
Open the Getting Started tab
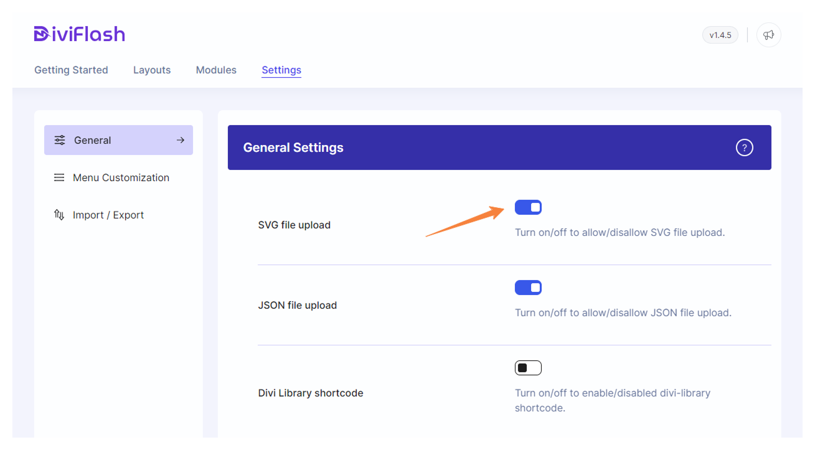(71, 70)
